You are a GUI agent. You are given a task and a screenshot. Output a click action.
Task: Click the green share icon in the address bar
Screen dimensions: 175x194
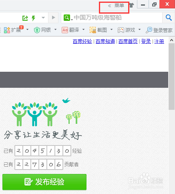[25, 18]
